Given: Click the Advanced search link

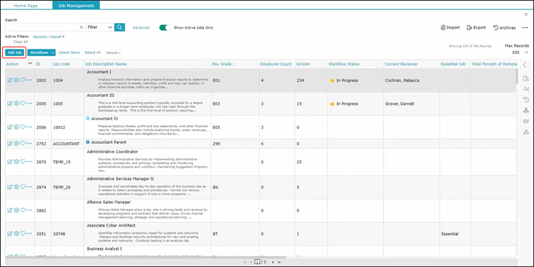Looking at the screenshot, I should click(x=141, y=27).
